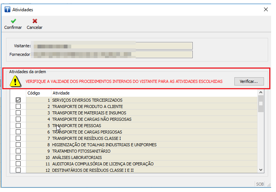This screenshot has height=192, width=276.
Task: Click the yellow warning triangle icon
Action: coord(15,81)
